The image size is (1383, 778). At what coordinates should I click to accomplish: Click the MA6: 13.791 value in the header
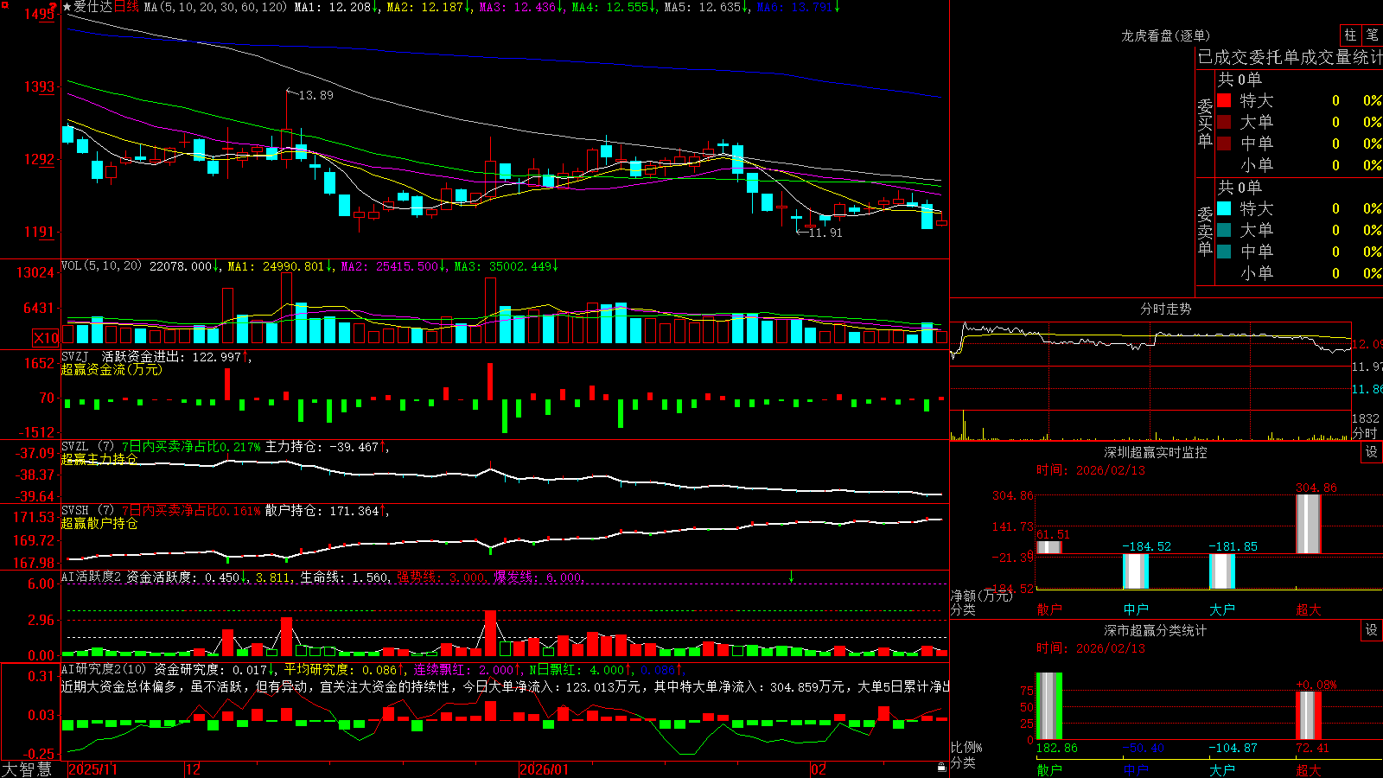pyautogui.click(x=797, y=7)
